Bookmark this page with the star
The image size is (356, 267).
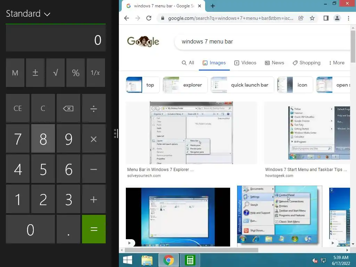point(312,18)
